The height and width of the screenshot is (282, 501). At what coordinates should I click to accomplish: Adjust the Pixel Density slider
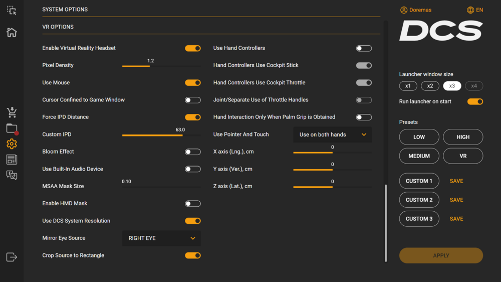(150, 66)
